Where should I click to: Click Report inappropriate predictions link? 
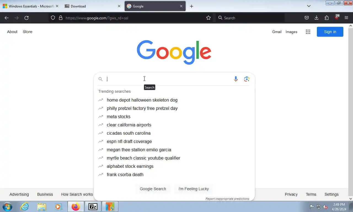coord(227,199)
